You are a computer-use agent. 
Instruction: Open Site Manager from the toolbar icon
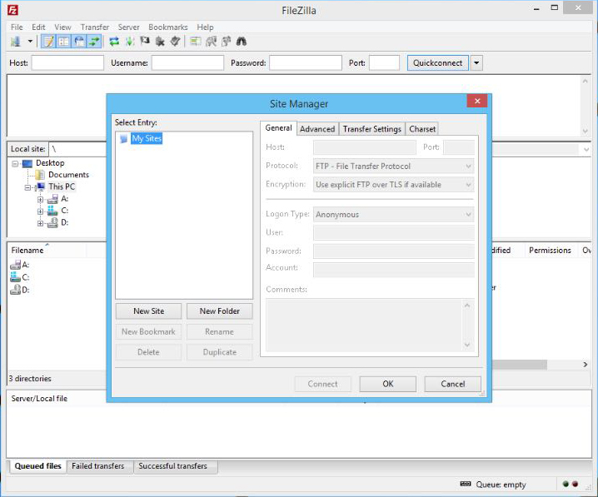click(x=16, y=41)
